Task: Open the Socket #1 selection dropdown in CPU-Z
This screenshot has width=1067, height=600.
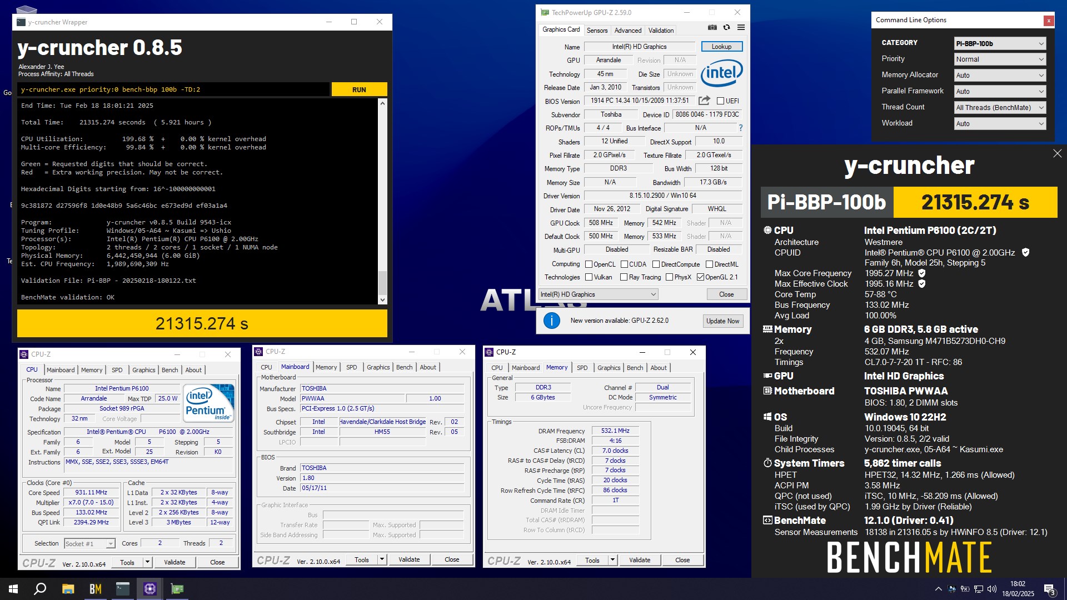Action: coord(89,544)
